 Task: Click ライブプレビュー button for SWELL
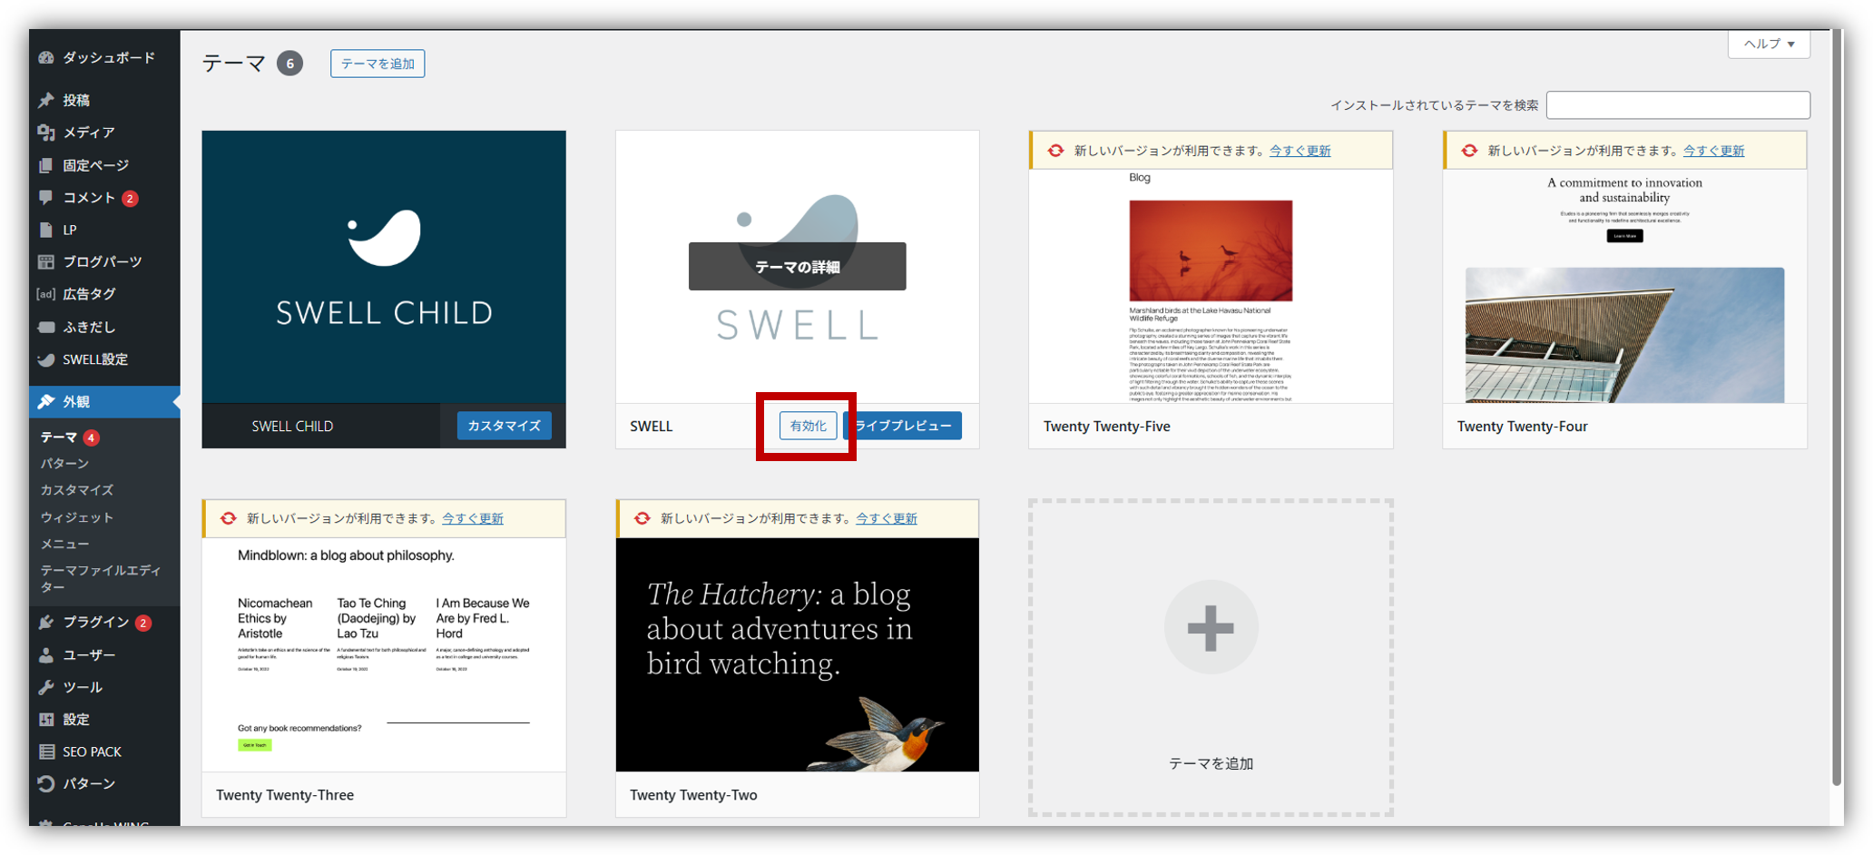point(902,426)
